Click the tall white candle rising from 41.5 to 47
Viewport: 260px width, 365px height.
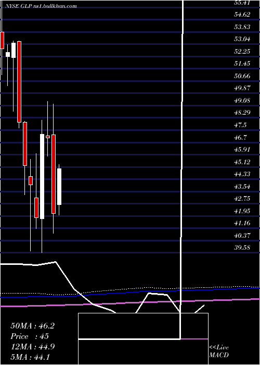pos(42,176)
